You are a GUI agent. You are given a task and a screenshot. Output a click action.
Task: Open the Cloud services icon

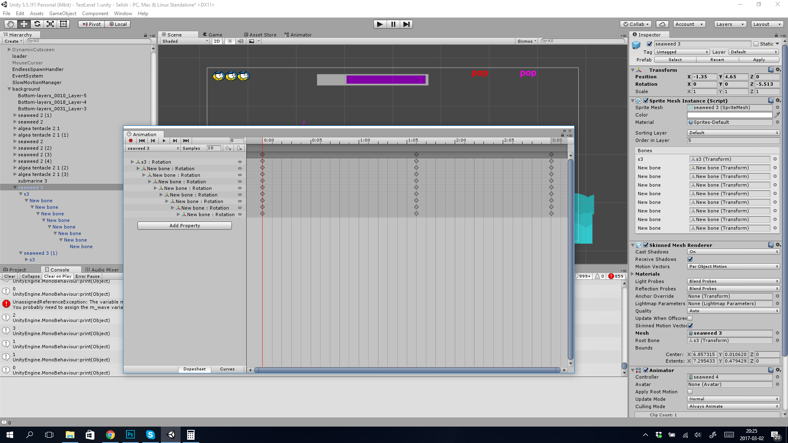pos(662,24)
